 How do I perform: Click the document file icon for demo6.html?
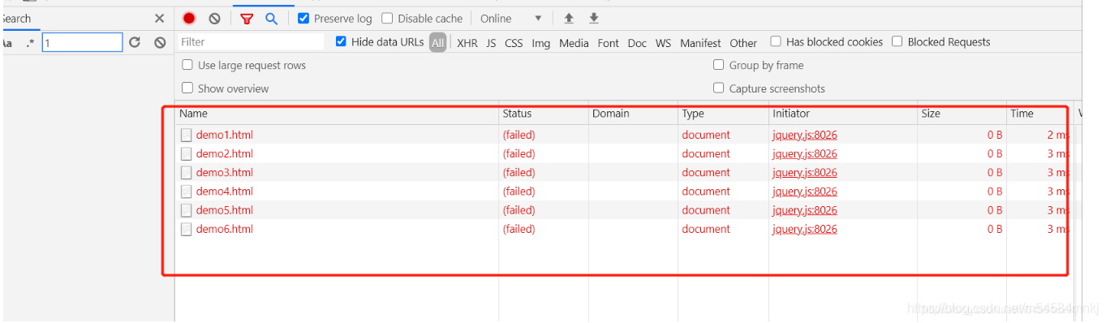[x=186, y=229]
